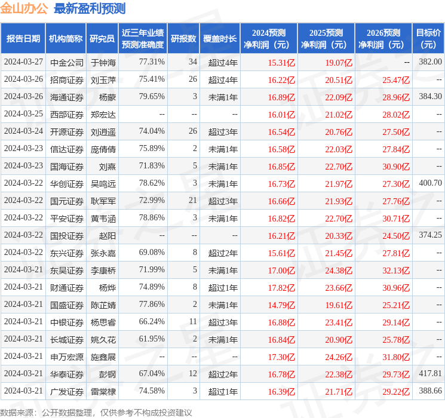This screenshot has width=445, height=418.
Task: Click the 覆盖时长 column header
Action: [220, 39]
